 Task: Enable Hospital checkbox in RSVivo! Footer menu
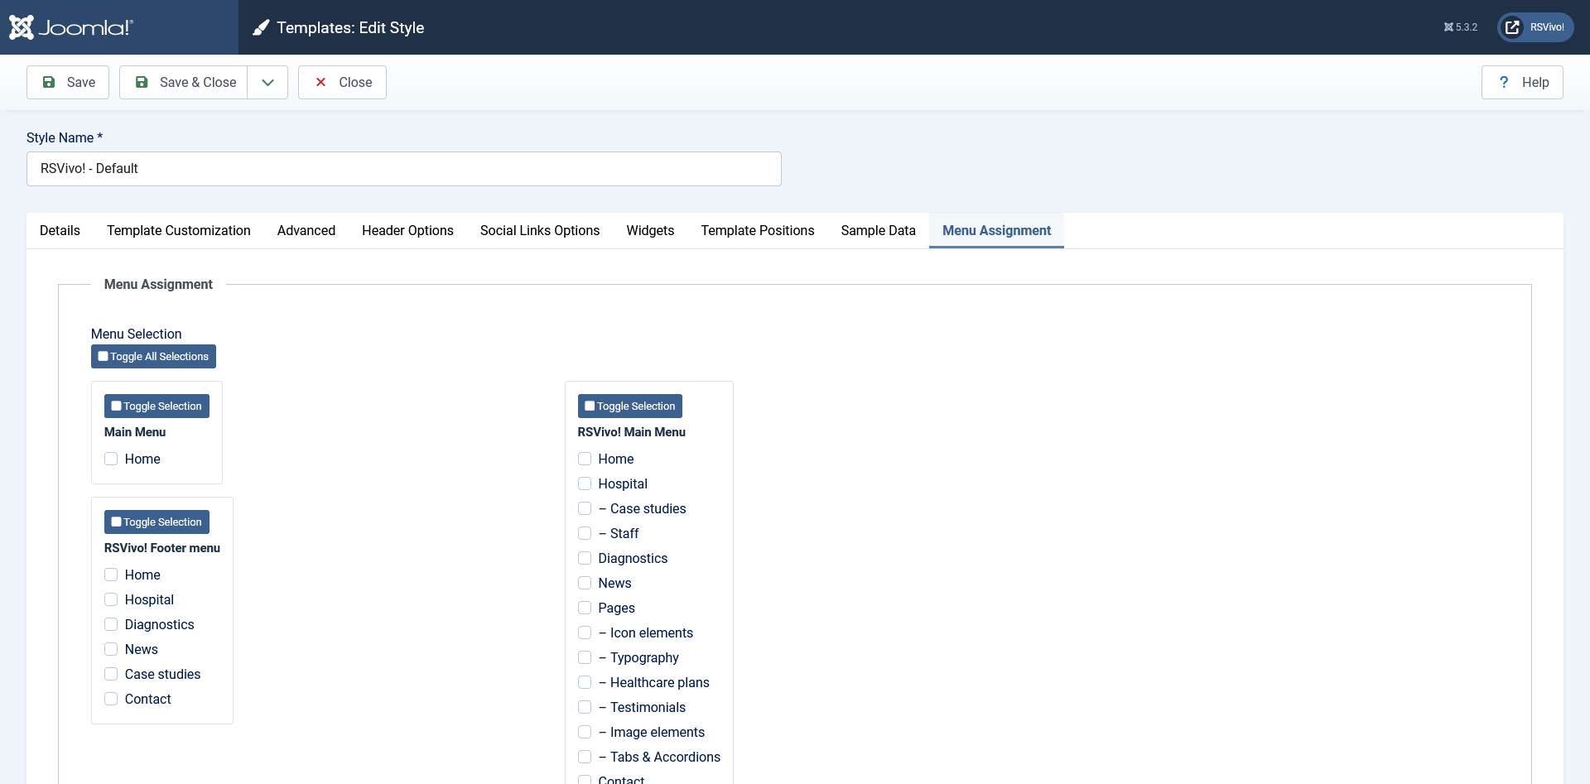click(111, 599)
